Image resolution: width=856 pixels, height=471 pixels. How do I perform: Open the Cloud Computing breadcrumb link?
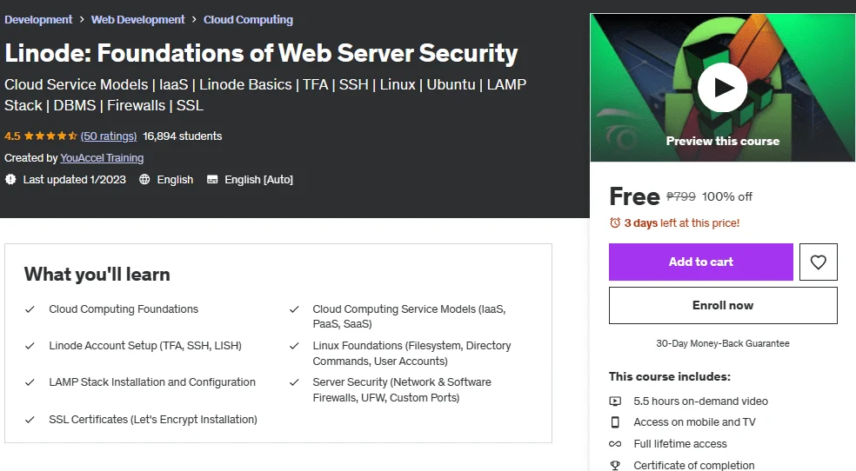[249, 20]
